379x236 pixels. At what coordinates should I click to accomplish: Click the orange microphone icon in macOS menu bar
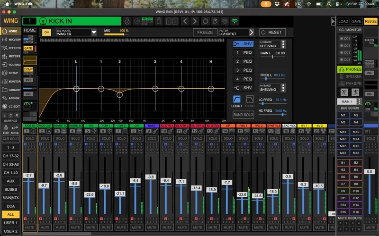(x=266, y=4)
